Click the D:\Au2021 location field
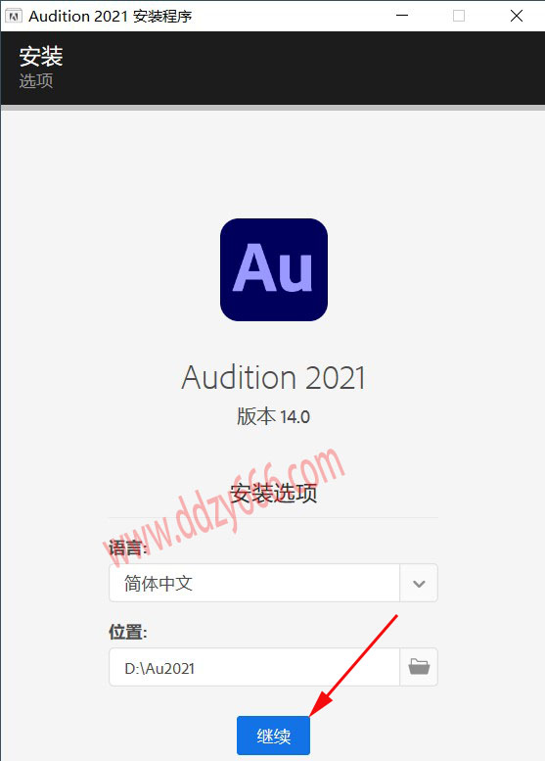 coord(254,667)
